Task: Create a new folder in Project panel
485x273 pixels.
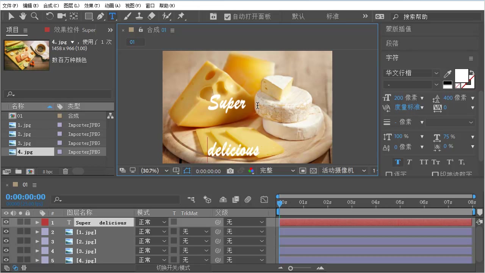Action: (18, 172)
